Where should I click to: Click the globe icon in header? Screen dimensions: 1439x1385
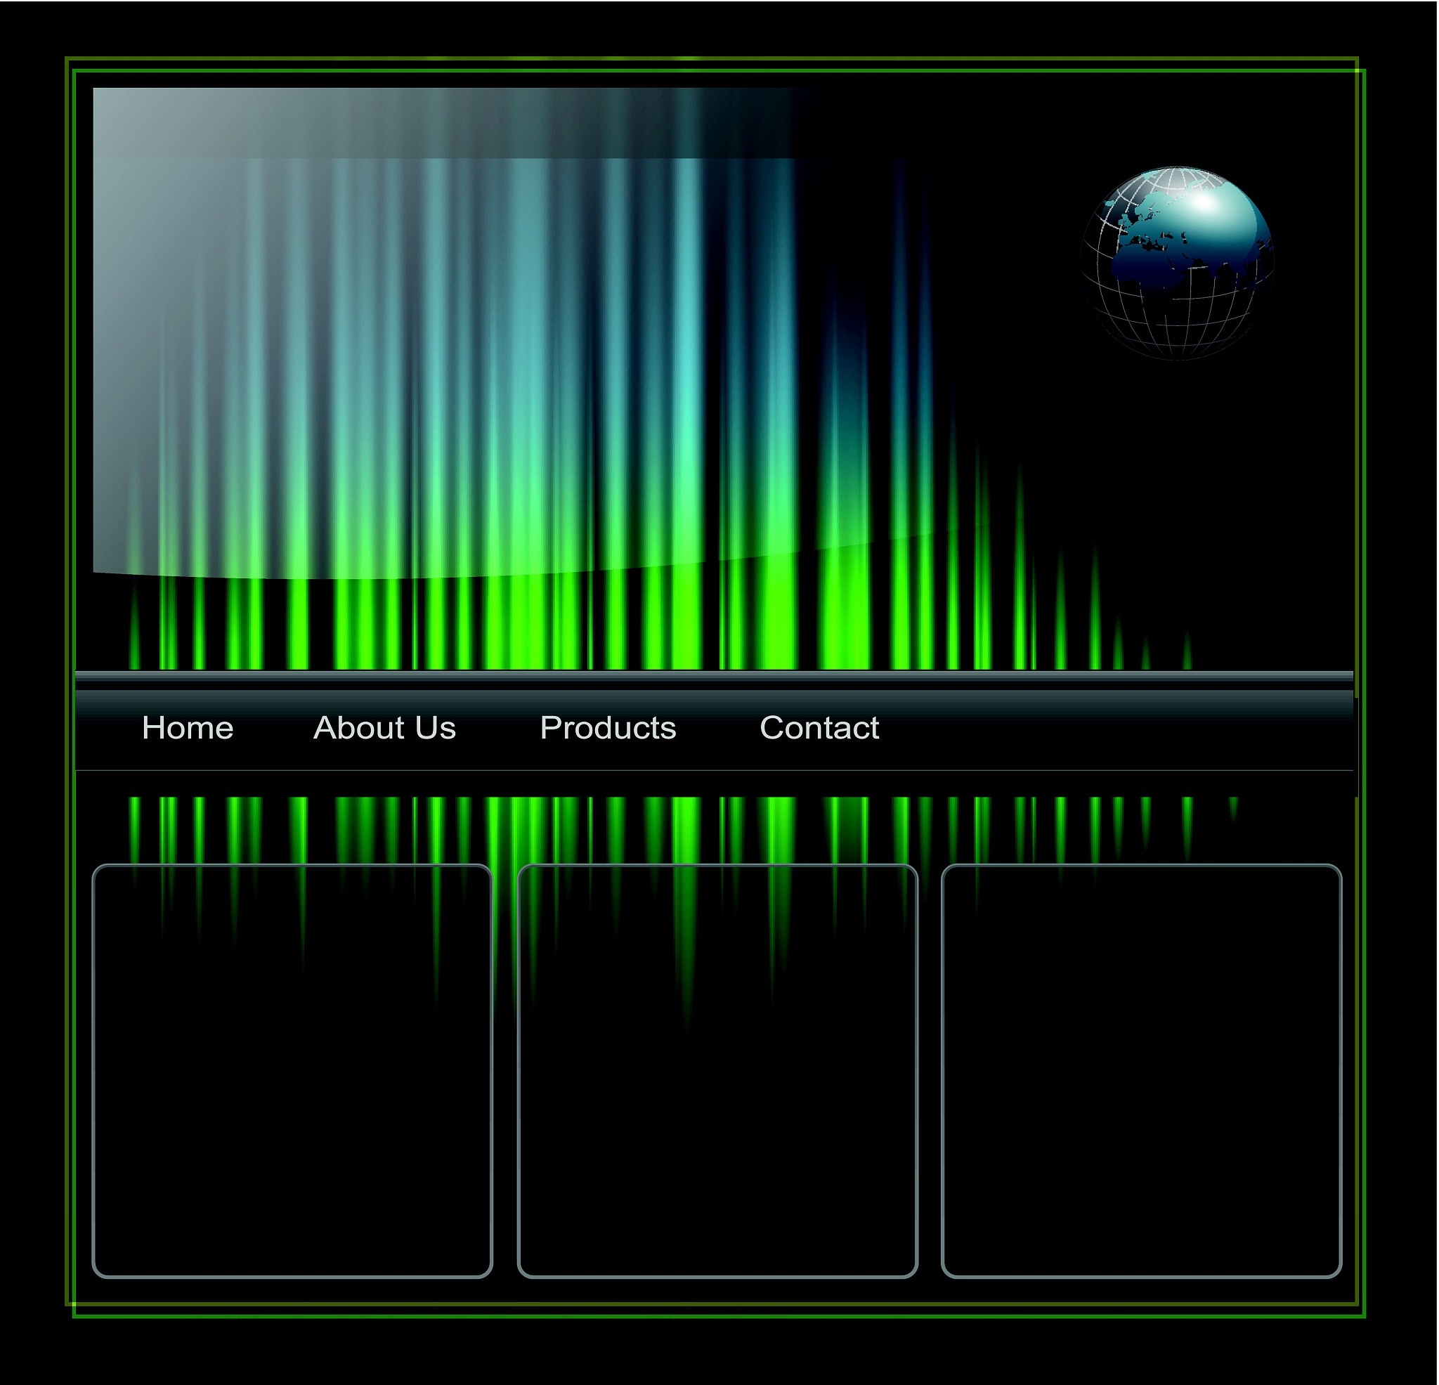point(1177,263)
